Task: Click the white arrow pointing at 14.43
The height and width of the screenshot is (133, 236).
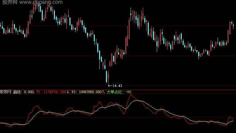Action: click(x=110, y=86)
